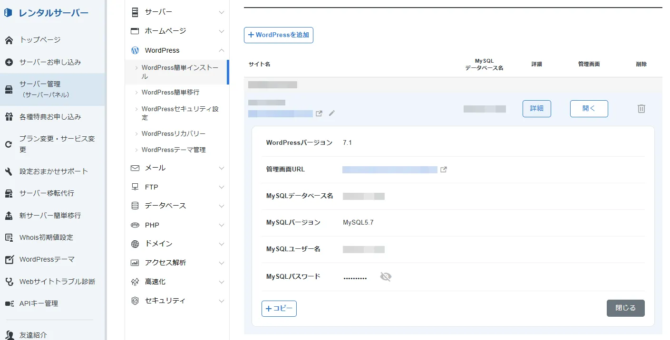
Task: Delete the site with the trash icon
Action: tap(641, 109)
